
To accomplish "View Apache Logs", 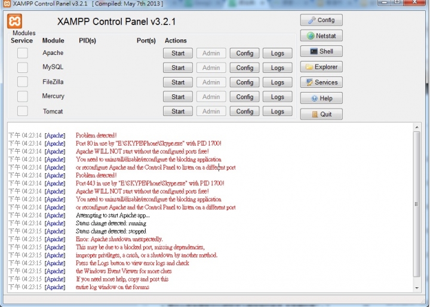I will 278,53.
